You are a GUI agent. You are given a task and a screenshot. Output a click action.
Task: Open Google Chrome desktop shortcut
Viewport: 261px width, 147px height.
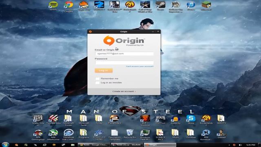point(69,7)
